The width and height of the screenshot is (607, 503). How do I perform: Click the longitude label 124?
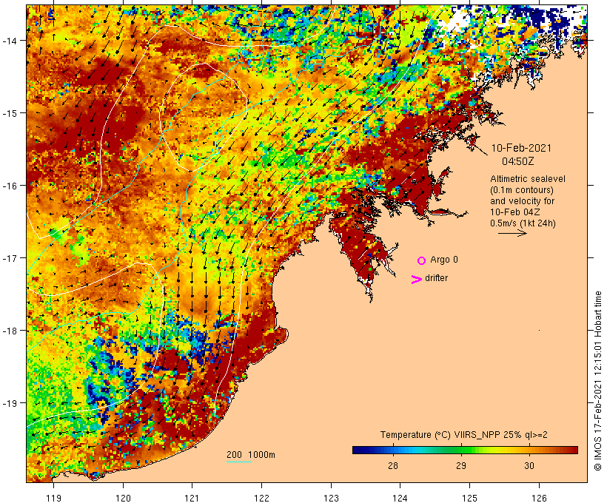pos(400,498)
